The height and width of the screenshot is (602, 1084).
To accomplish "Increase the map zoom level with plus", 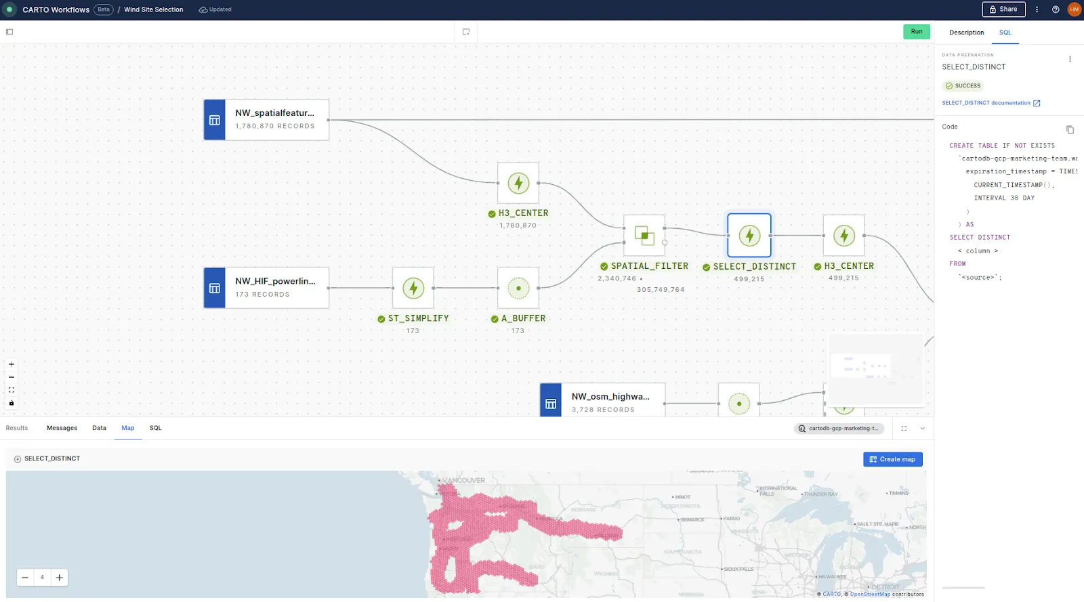I will pyautogui.click(x=60, y=578).
